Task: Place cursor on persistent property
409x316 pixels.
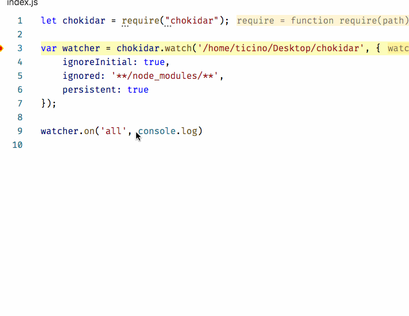Action: click(x=89, y=90)
